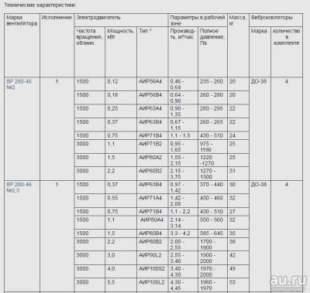Click the Масса, кг column header
This screenshot has width=310, height=293.
pos(238,20)
